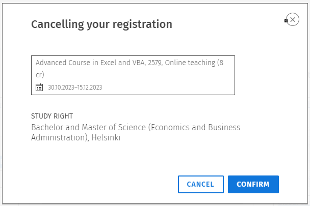Click the word "Helsinki" in study right

click(x=106, y=137)
